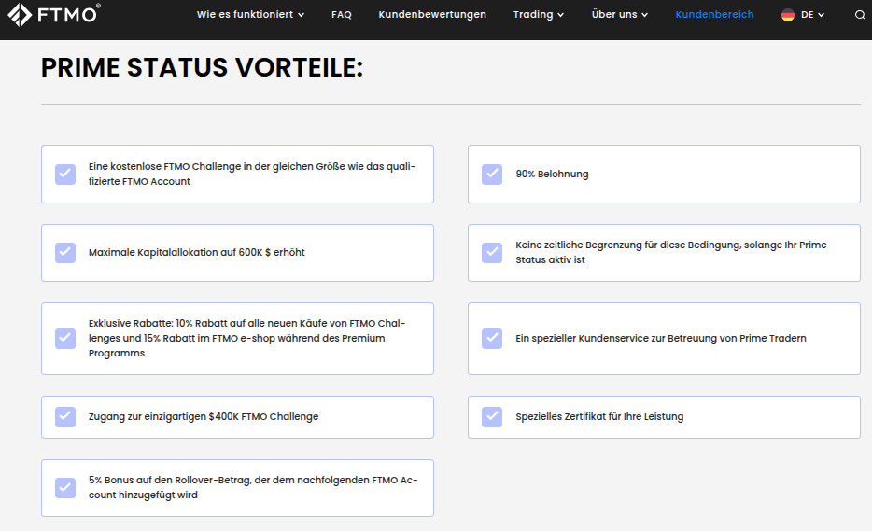The width and height of the screenshot is (872, 531).
Task: Click the text "Eine kostenlose FTMO Challenge in der gleichen Größe"
Action: 217,166
